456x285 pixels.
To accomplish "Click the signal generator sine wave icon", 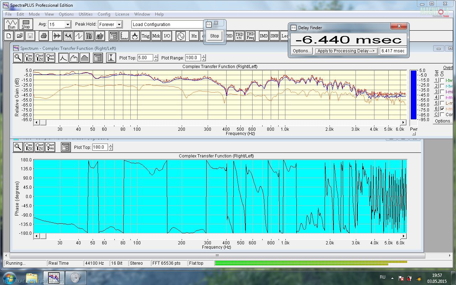I will [181, 36].
